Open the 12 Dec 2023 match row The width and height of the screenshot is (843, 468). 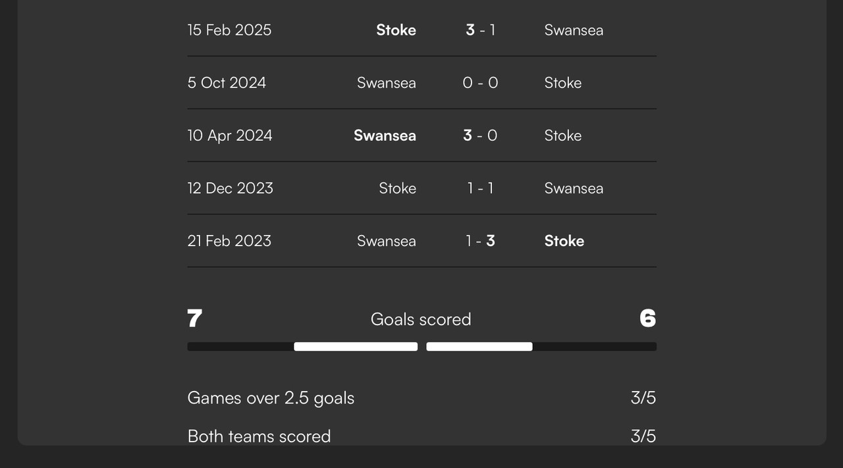[x=421, y=188]
